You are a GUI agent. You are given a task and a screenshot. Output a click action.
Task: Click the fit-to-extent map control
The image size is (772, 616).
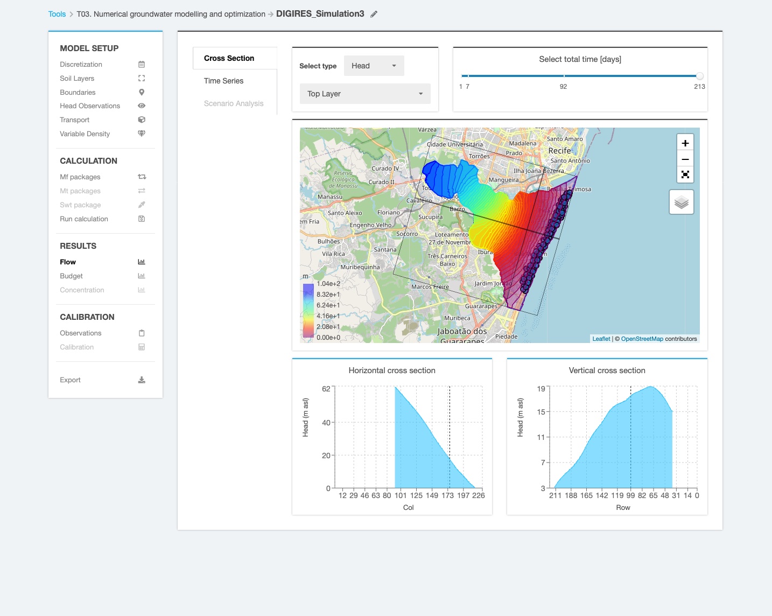(684, 175)
